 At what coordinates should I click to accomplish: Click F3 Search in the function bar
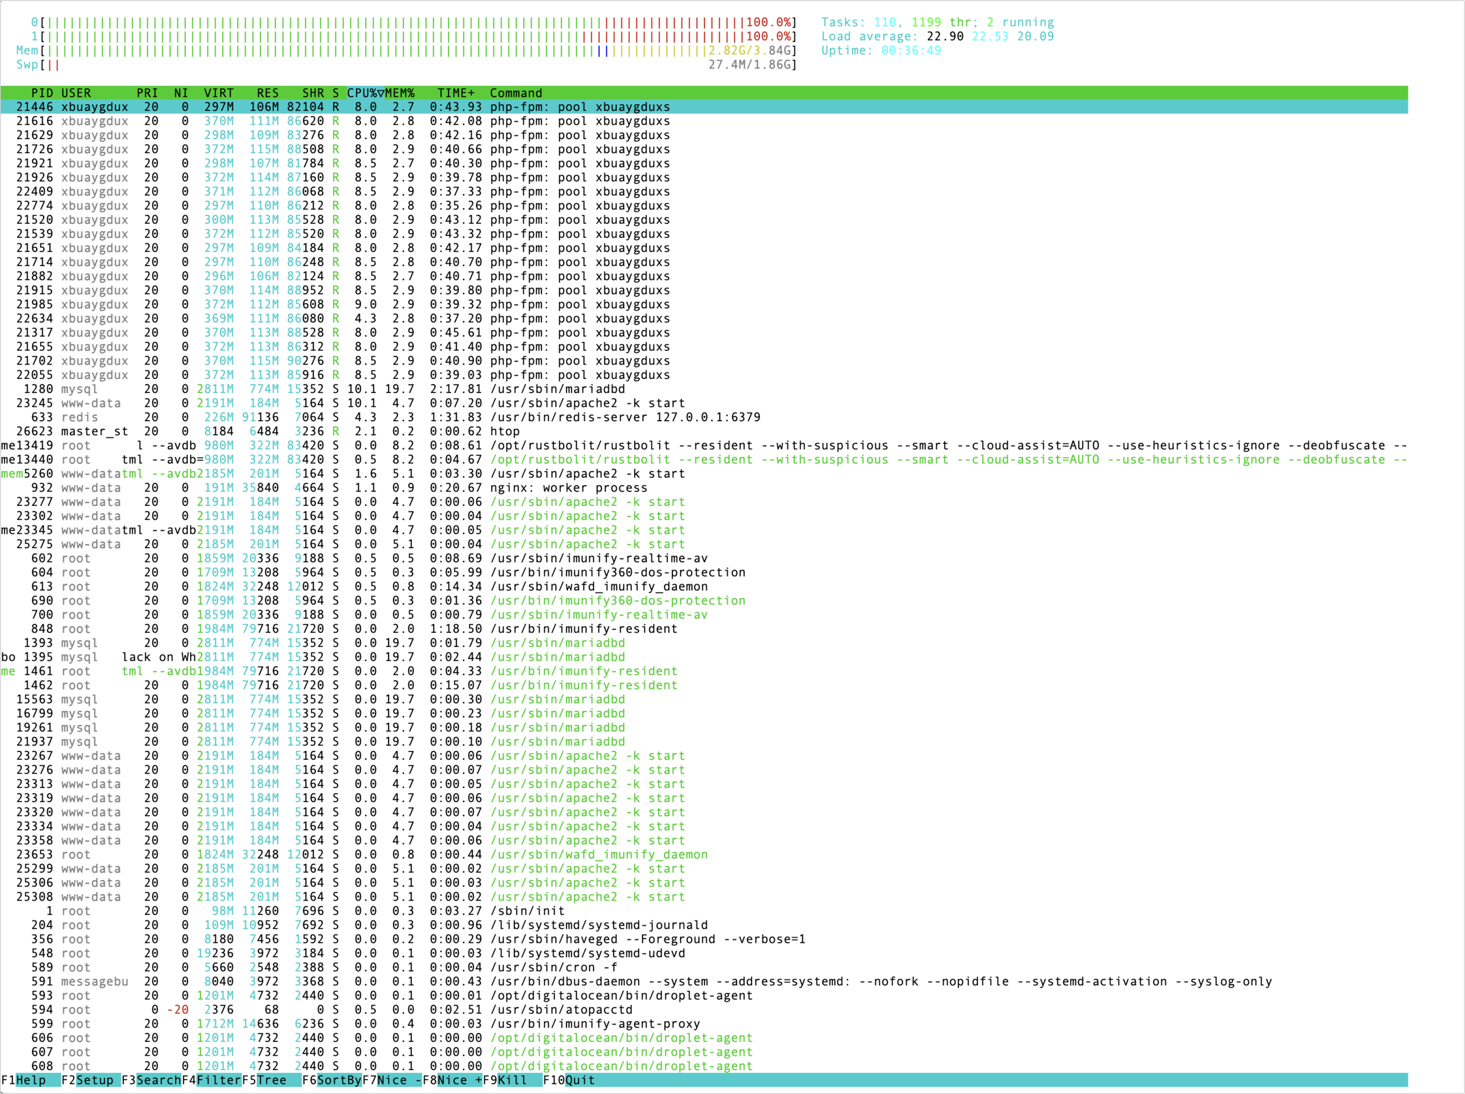151,1080
